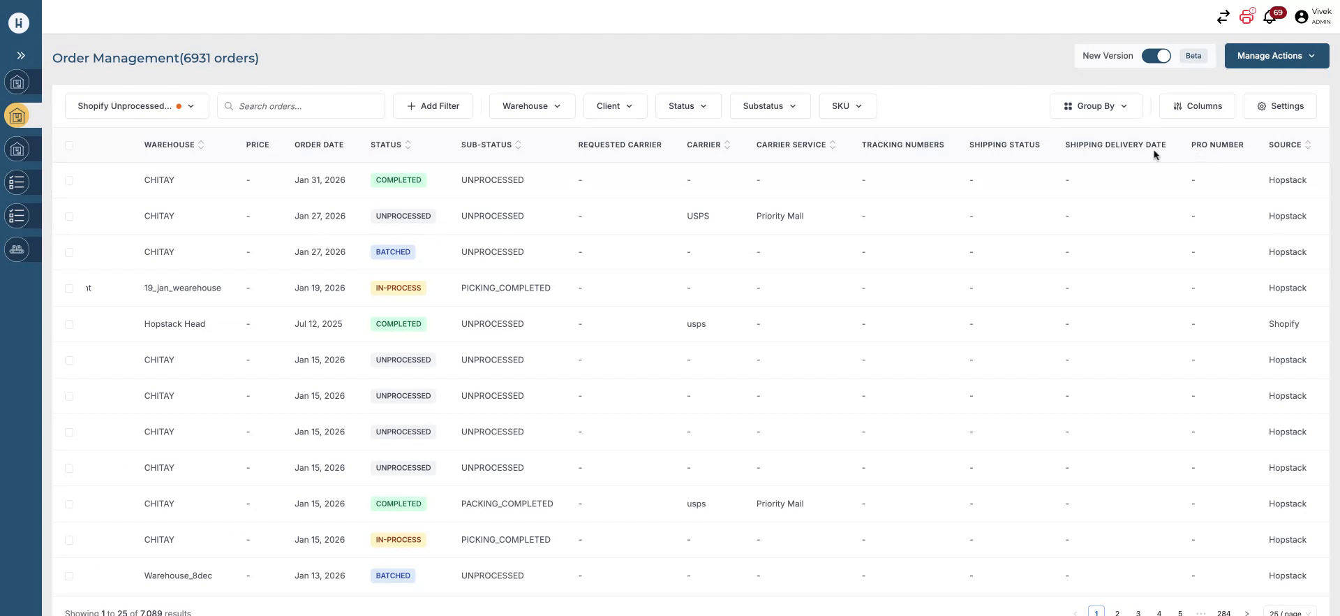Viewport: 1340px width, 616px height.
Task: Select checkbox for the Hopstack Head order
Action: [69, 325]
